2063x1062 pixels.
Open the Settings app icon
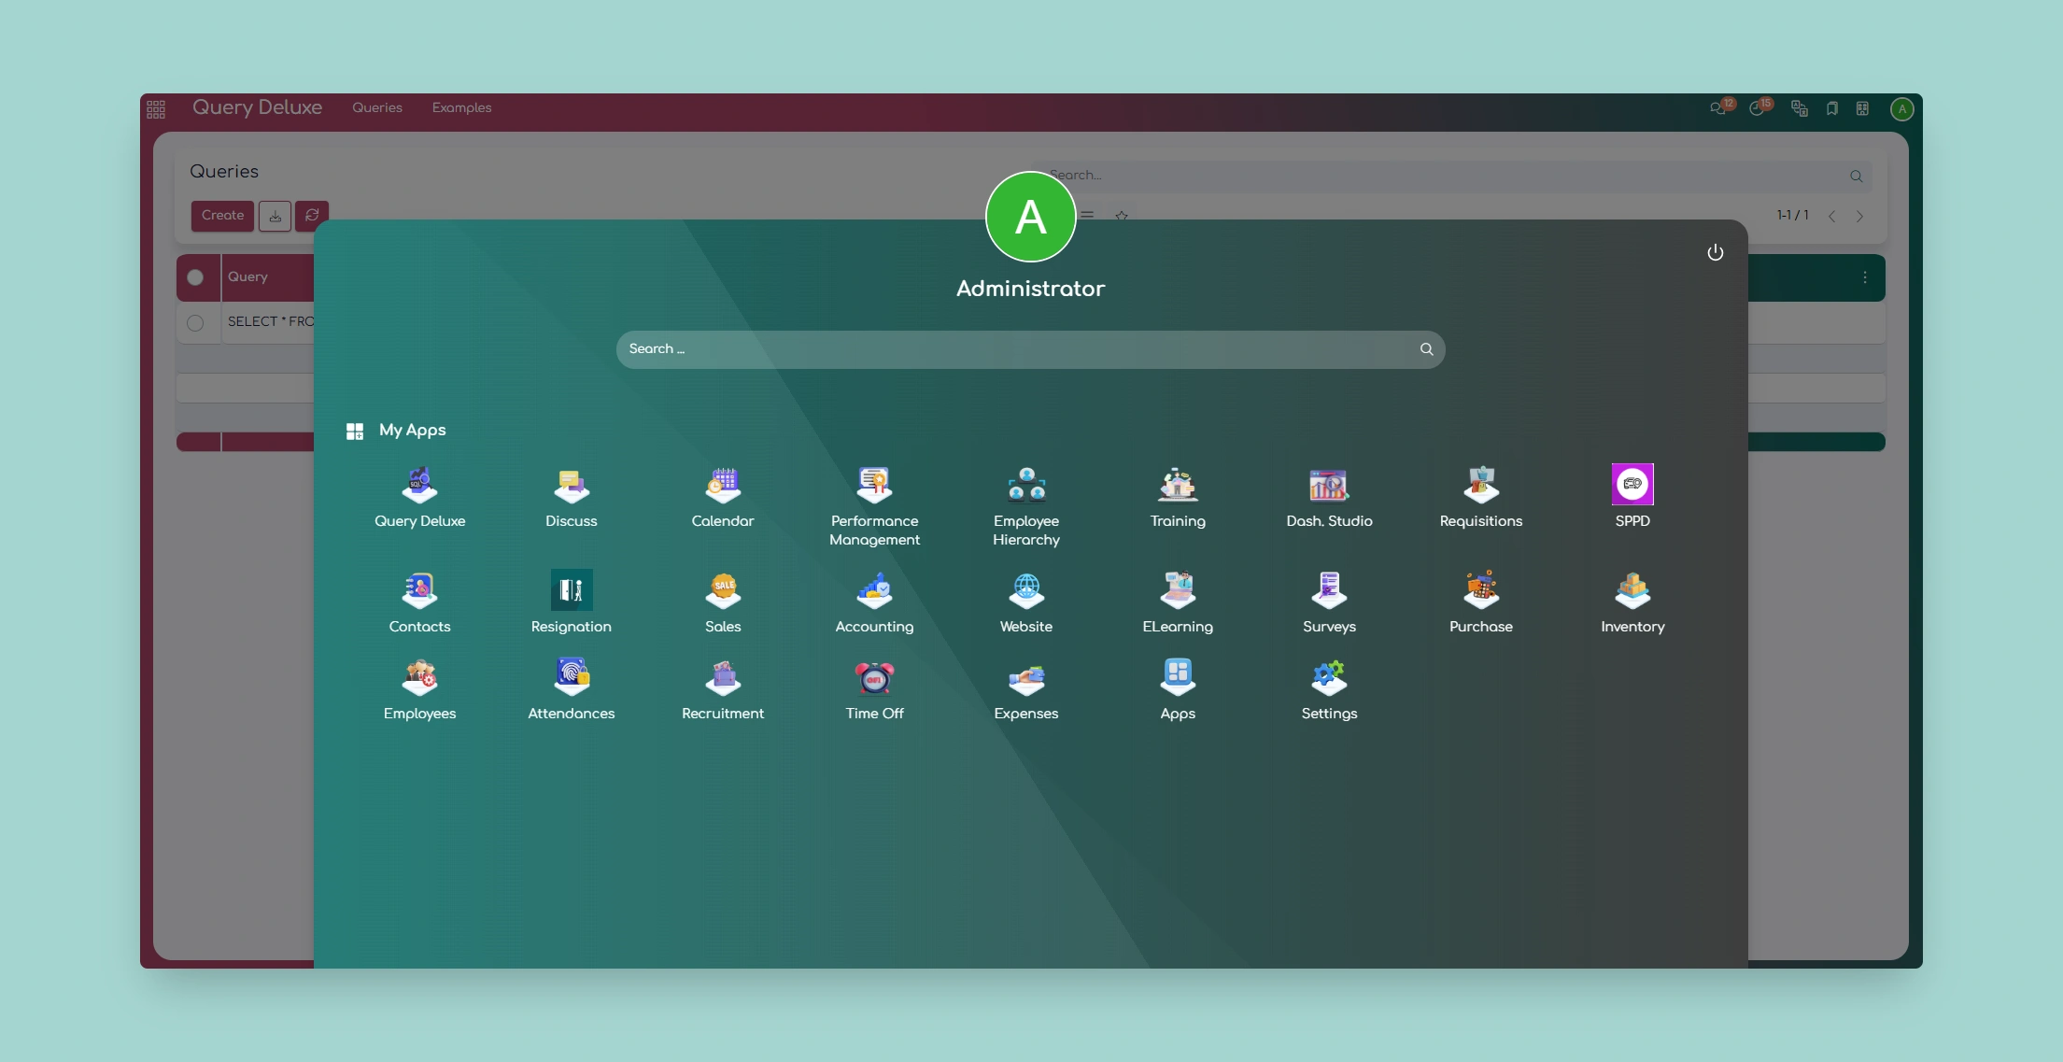[1329, 677]
